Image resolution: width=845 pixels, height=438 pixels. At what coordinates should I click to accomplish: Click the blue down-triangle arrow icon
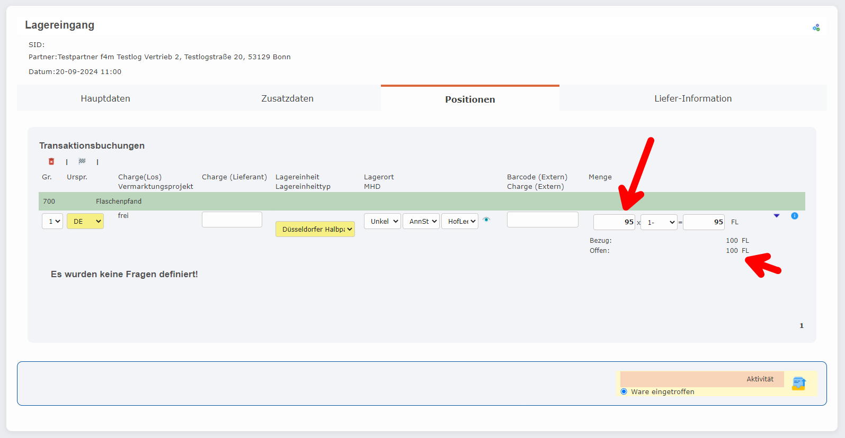pos(777,216)
